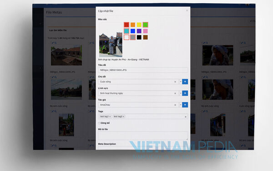This screenshot has height=171, width=273.
Task: Open the Chủ đề dropdown arrow
Action: 181,82
